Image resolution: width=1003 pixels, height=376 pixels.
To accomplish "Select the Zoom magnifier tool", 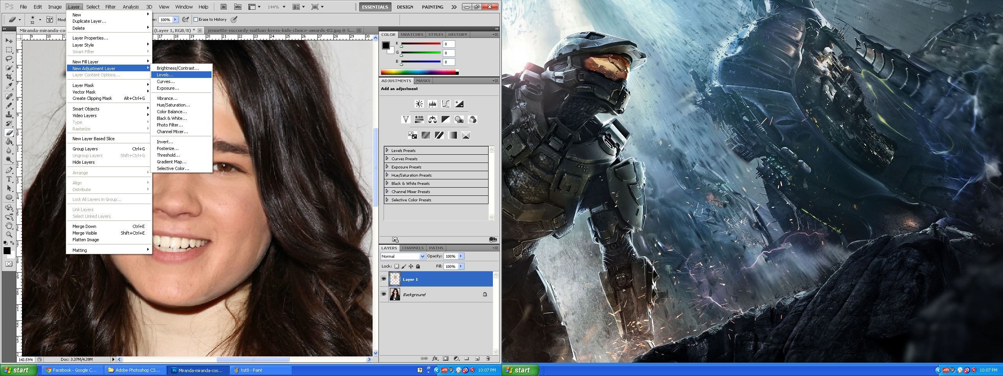I will 9,235.
